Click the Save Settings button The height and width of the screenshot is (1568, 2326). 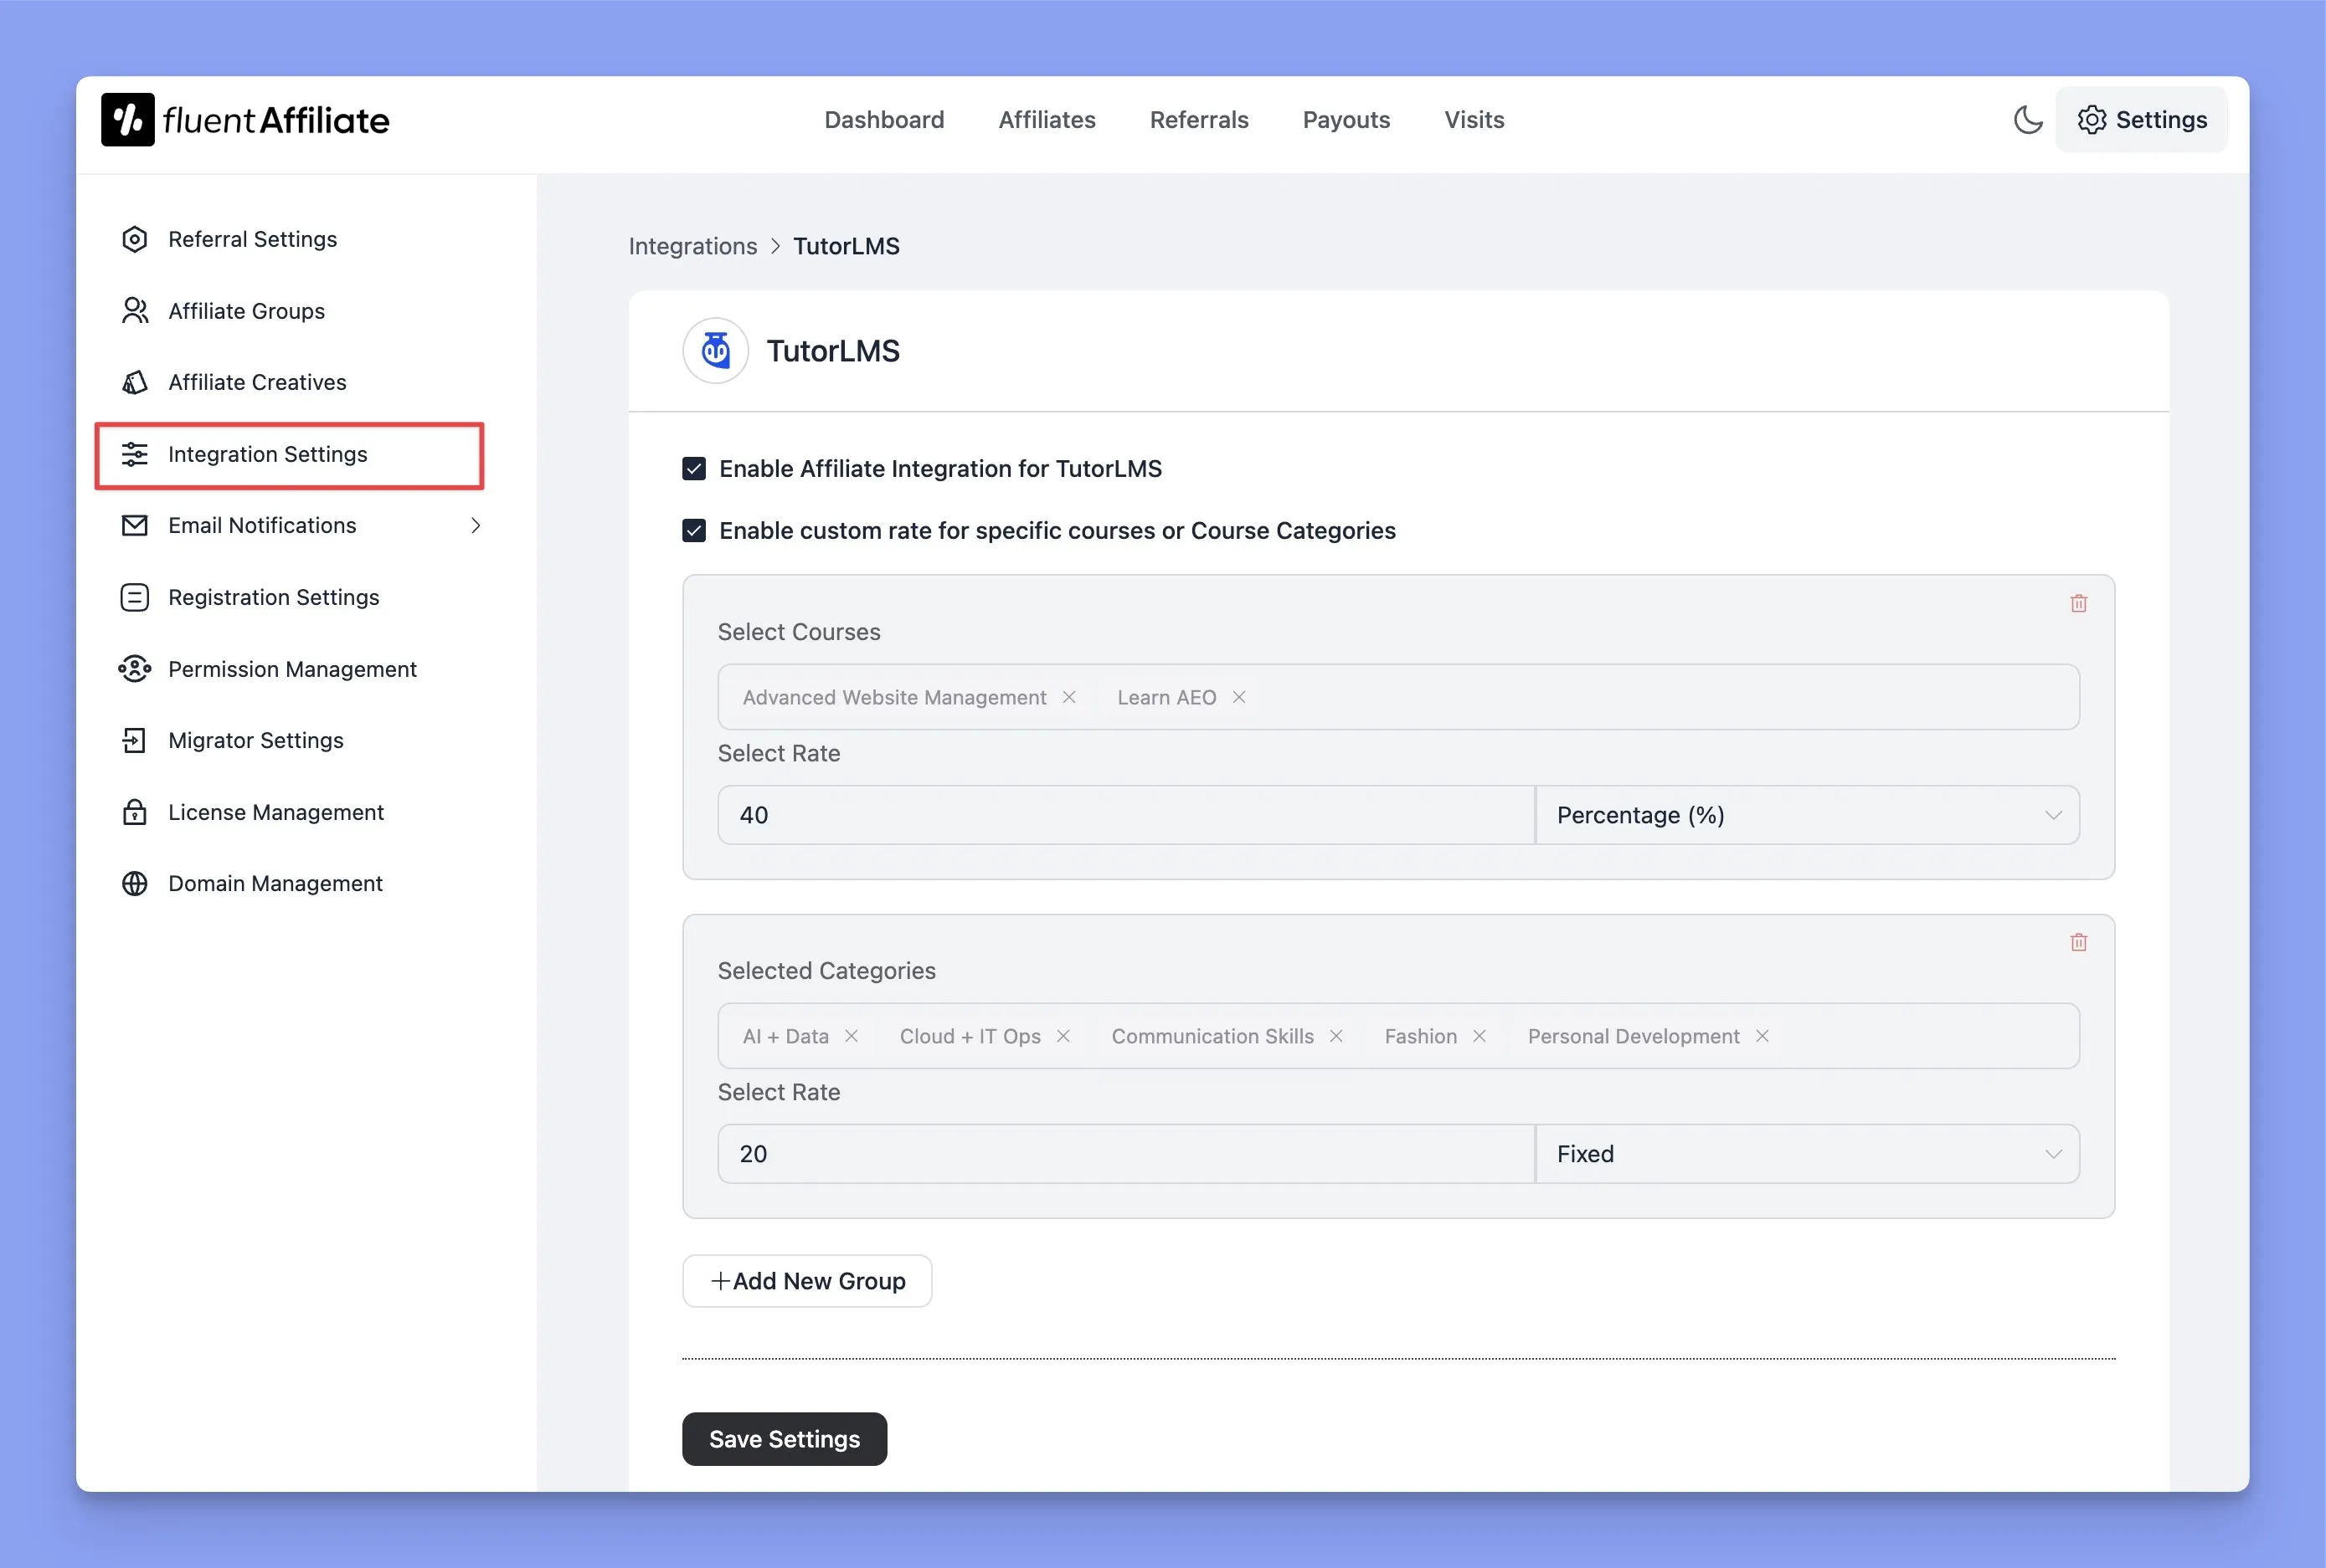pyautogui.click(x=784, y=1438)
